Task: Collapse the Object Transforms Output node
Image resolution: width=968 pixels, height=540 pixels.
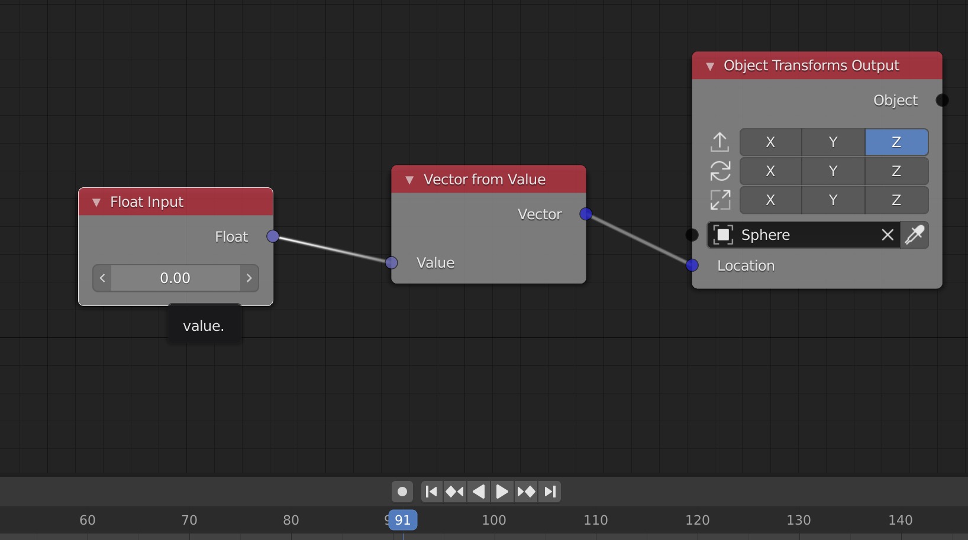Action: click(710, 66)
